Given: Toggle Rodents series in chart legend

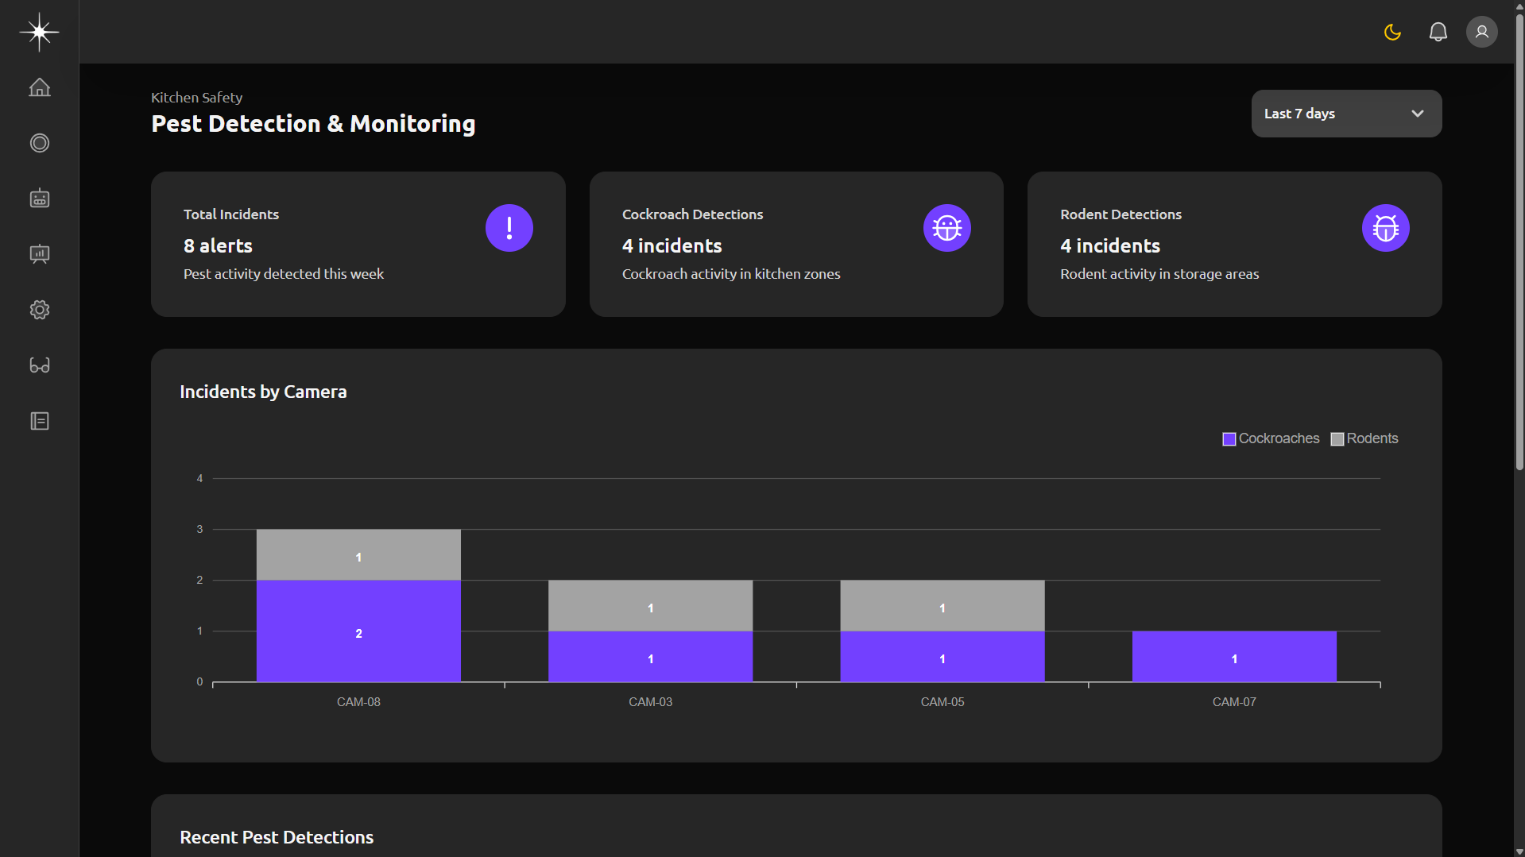Looking at the screenshot, I should [1364, 438].
